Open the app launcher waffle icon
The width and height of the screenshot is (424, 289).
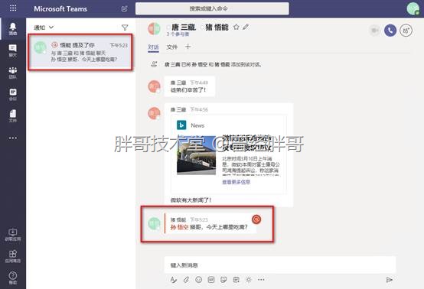coord(13,8)
